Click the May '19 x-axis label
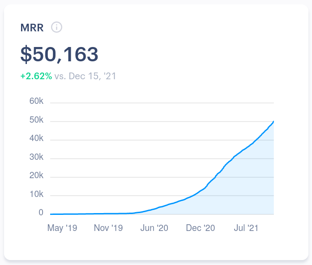Screen dimensions: 312x265 point(62,228)
